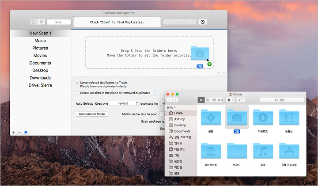Open Desktop in Finder sidebar
This screenshot has height=186, width=318.
(x=181, y=125)
